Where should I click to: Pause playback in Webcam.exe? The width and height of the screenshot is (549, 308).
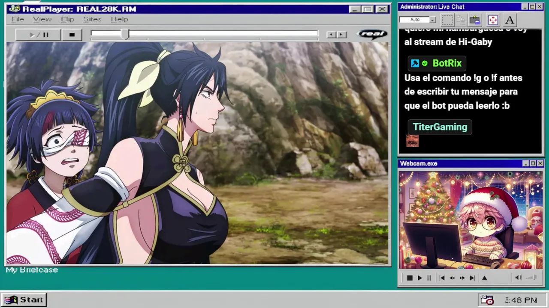click(x=429, y=278)
